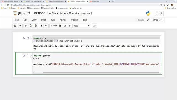Open the Edit menu

coord(25,20)
